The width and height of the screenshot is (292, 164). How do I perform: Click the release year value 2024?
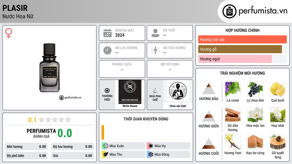(120, 35)
